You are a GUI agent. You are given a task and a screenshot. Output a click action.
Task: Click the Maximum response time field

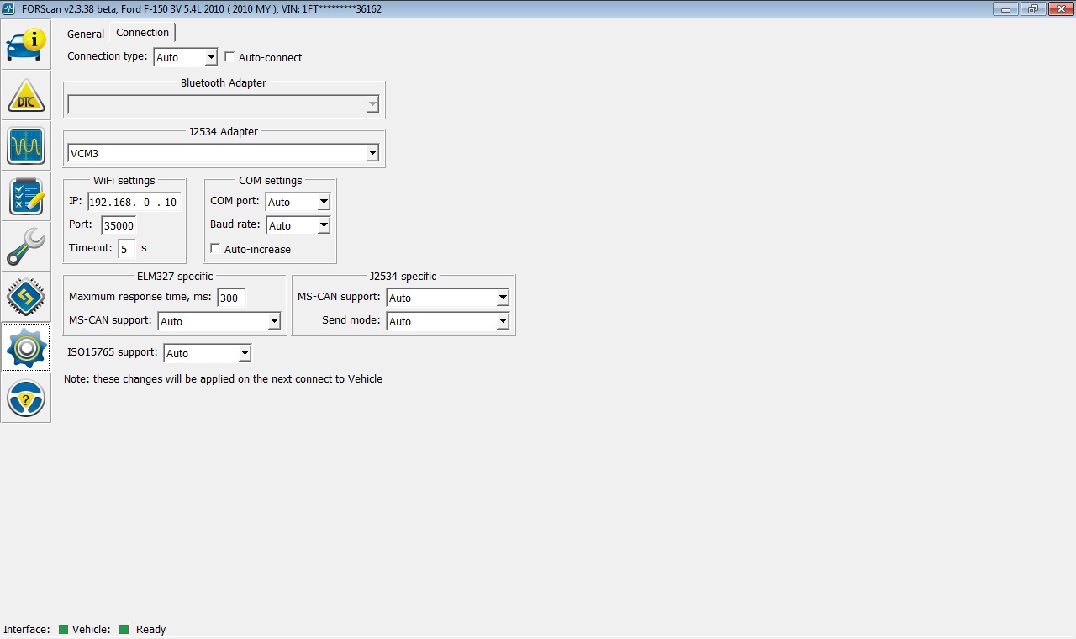231,298
